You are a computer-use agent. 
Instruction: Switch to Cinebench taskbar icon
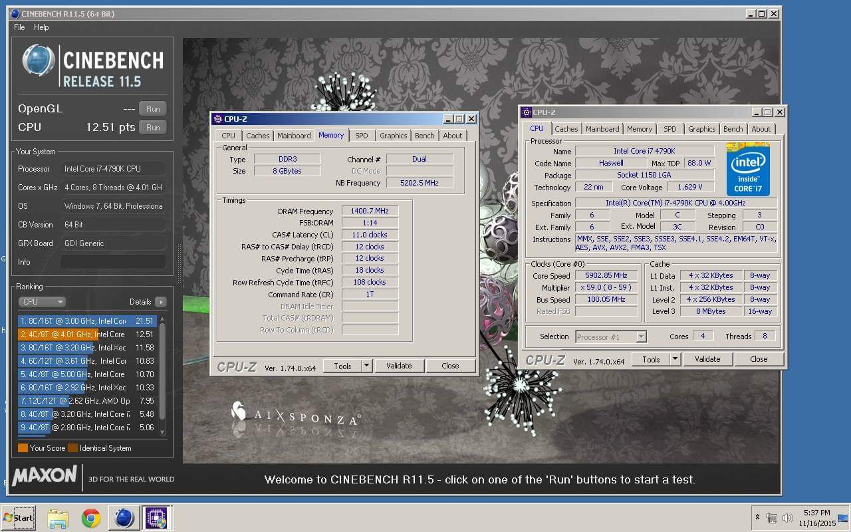pyautogui.click(x=124, y=518)
